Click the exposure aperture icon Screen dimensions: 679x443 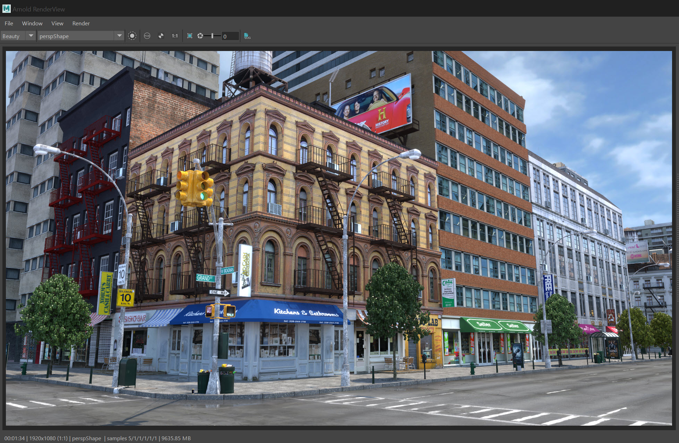tap(200, 36)
